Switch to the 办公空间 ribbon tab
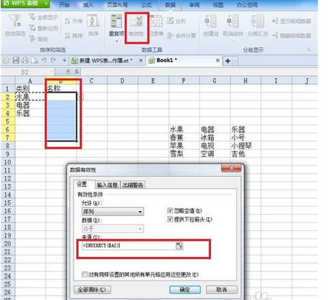Viewport: 330px width, 300px height. tap(247, 4)
